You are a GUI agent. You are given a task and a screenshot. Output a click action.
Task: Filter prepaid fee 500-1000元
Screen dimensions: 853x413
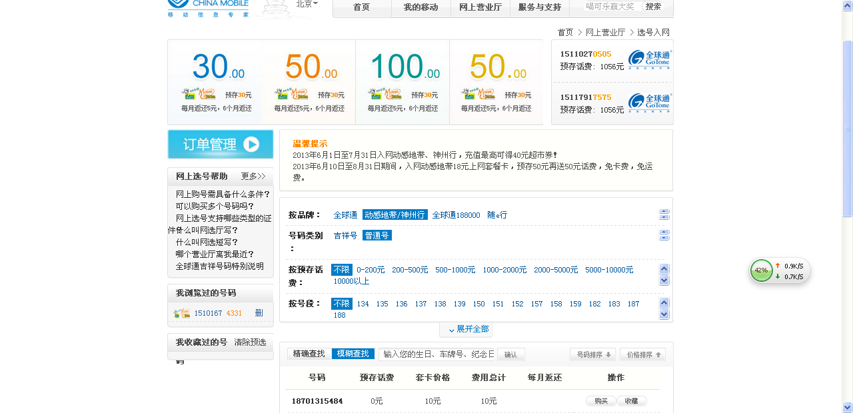click(455, 270)
